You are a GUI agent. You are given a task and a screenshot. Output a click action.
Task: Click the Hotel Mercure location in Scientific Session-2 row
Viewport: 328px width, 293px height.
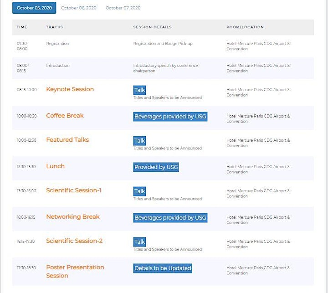point(258,244)
